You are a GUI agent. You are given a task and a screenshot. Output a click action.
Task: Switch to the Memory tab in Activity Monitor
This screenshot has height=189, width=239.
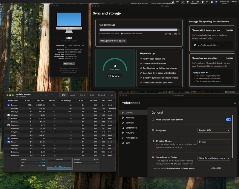[x=73, y=95]
